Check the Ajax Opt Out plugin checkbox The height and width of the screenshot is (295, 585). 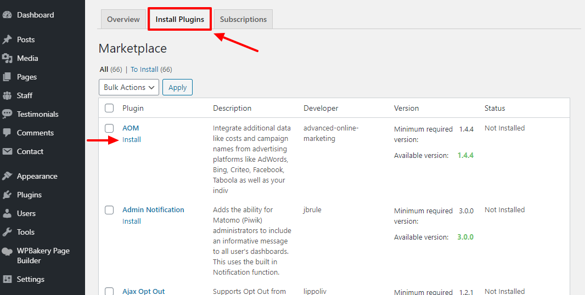(x=109, y=291)
